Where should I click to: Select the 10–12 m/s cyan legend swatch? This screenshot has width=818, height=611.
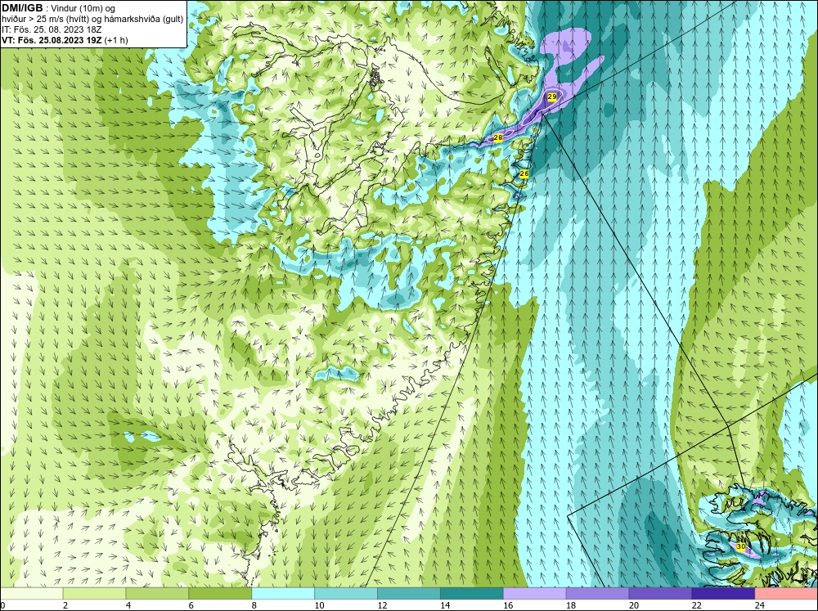346,594
